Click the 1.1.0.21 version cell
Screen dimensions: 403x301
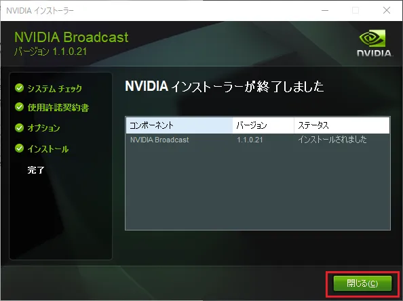[250, 140]
